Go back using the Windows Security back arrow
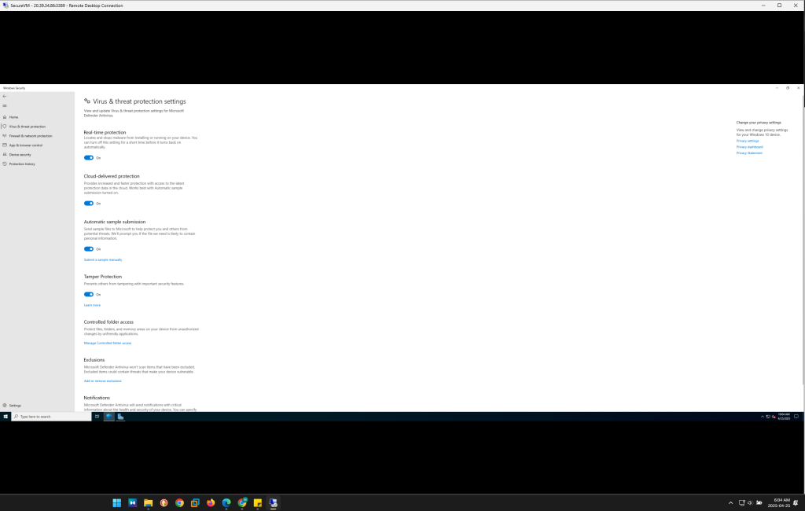 click(5, 96)
